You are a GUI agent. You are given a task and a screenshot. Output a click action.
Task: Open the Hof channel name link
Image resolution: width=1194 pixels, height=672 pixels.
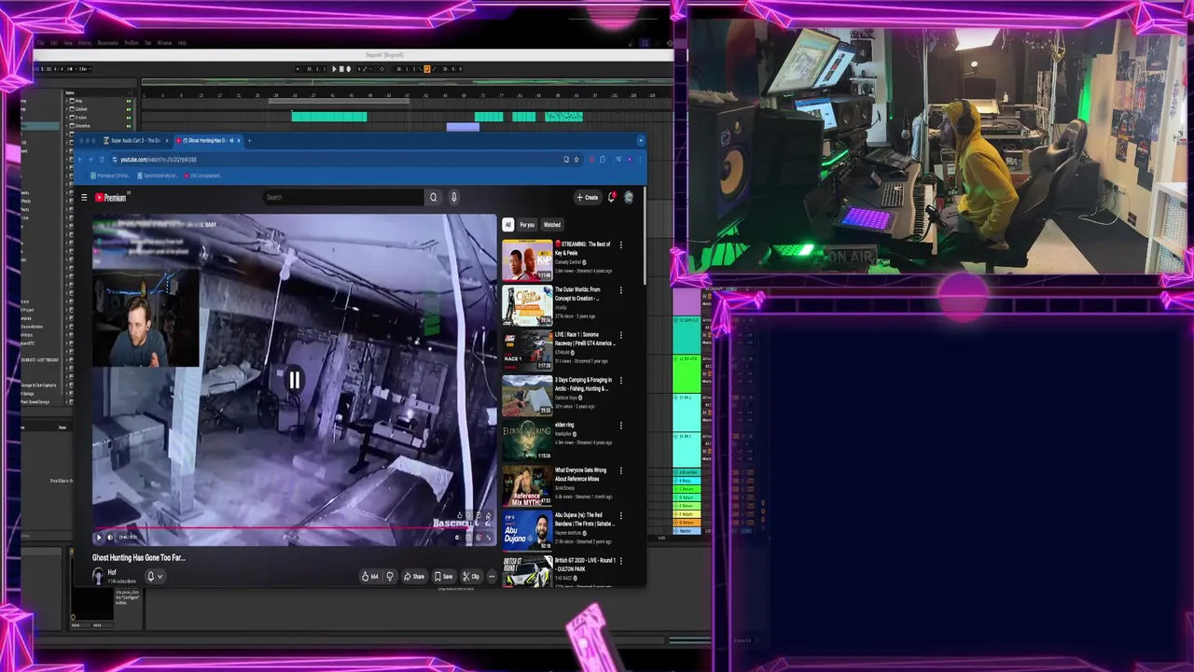(112, 572)
